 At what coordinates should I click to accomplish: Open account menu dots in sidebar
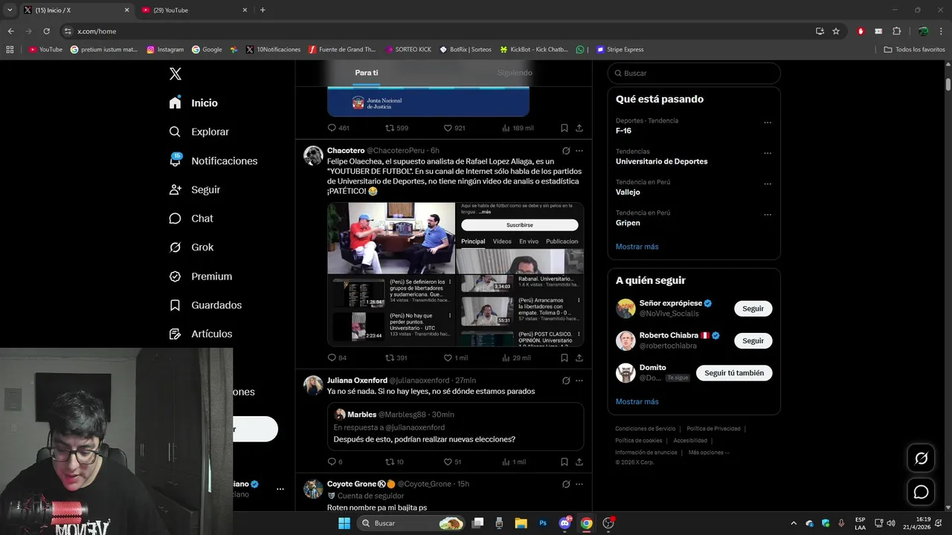[x=280, y=489]
